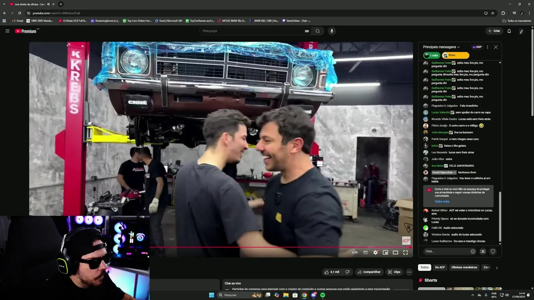Image resolution: width=534 pixels, height=300 pixels.
Task: Select the Todos filter chip
Action: pyautogui.click(x=424, y=267)
